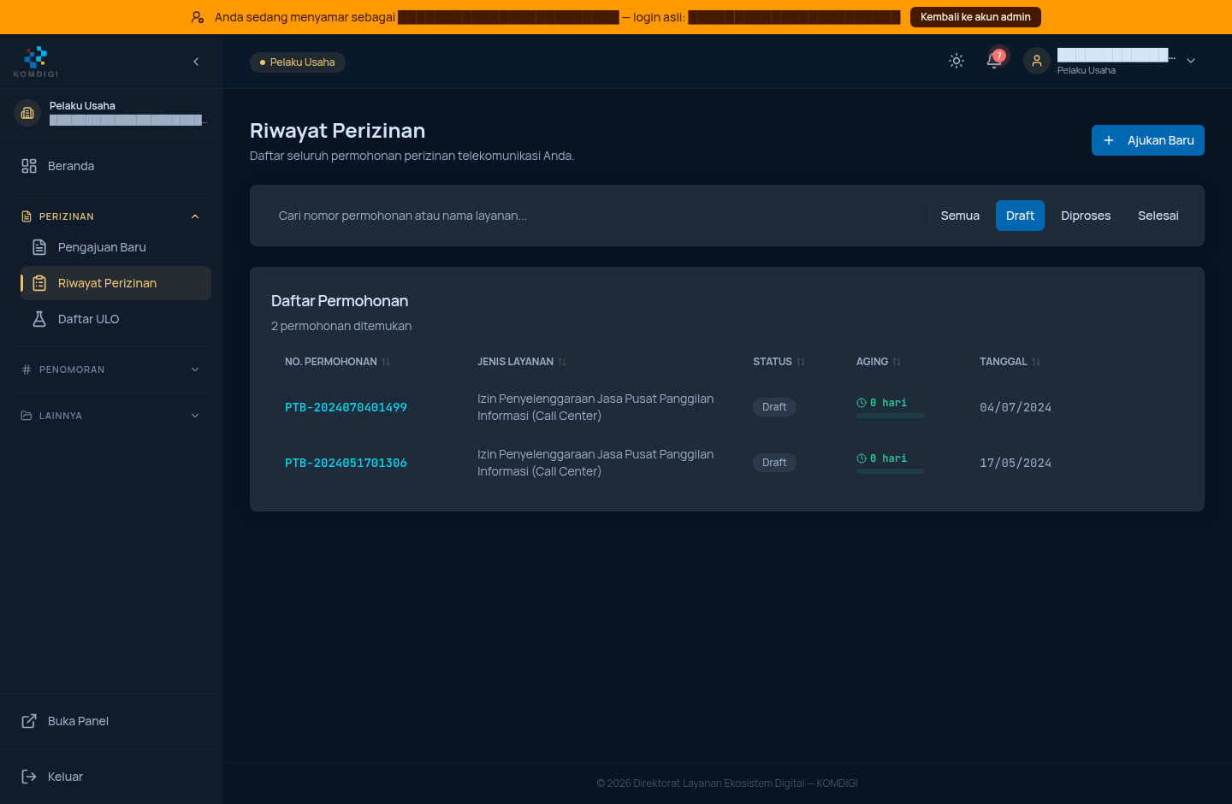1232x804 pixels.
Task: Sort by NO. PERMOHONAN column
Action: click(x=337, y=362)
